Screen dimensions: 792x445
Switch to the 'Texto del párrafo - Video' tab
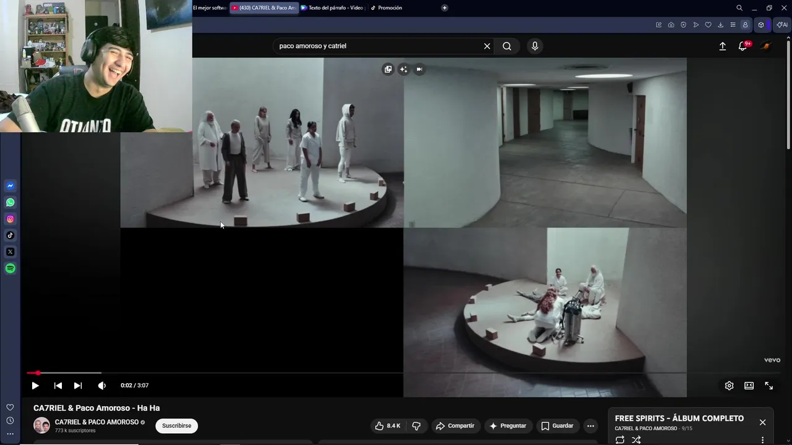point(334,8)
